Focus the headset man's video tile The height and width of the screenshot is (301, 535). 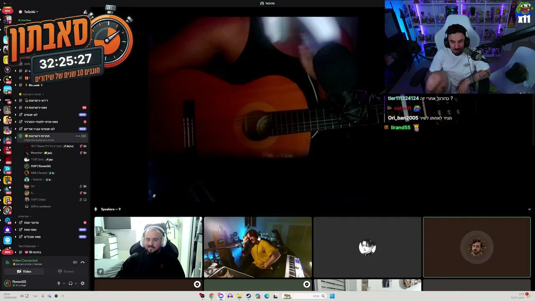pos(148,247)
